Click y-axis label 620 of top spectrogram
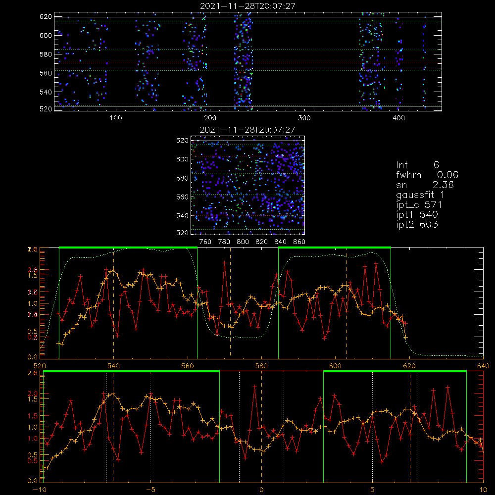This screenshot has width=495, height=495. (x=46, y=16)
